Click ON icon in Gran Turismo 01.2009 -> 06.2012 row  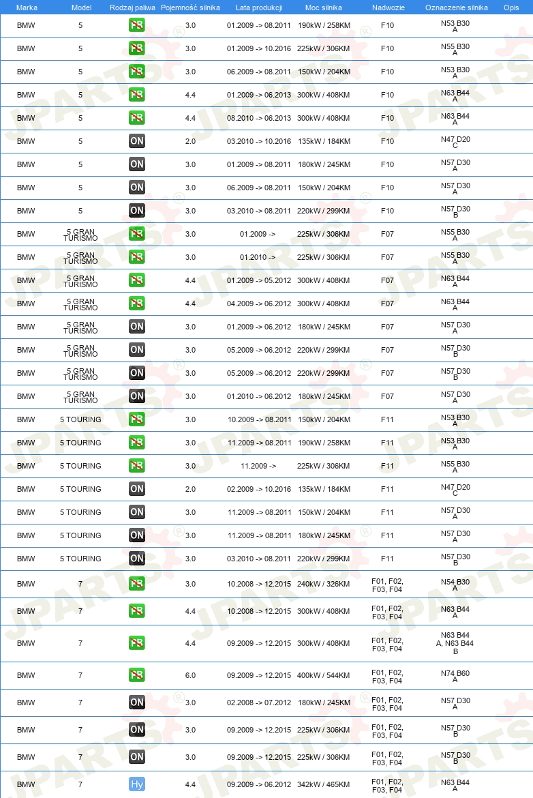pyautogui.click(x=137, y=327)
